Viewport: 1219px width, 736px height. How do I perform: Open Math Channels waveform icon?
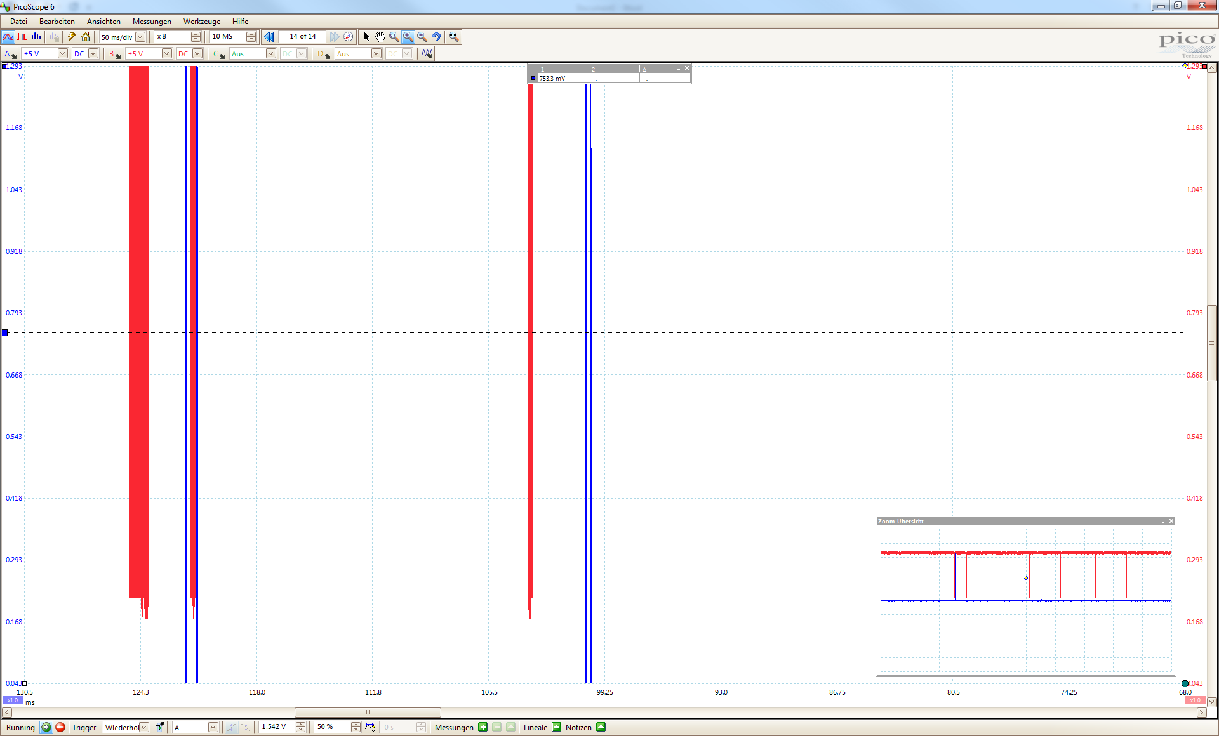tap(427, 54)
